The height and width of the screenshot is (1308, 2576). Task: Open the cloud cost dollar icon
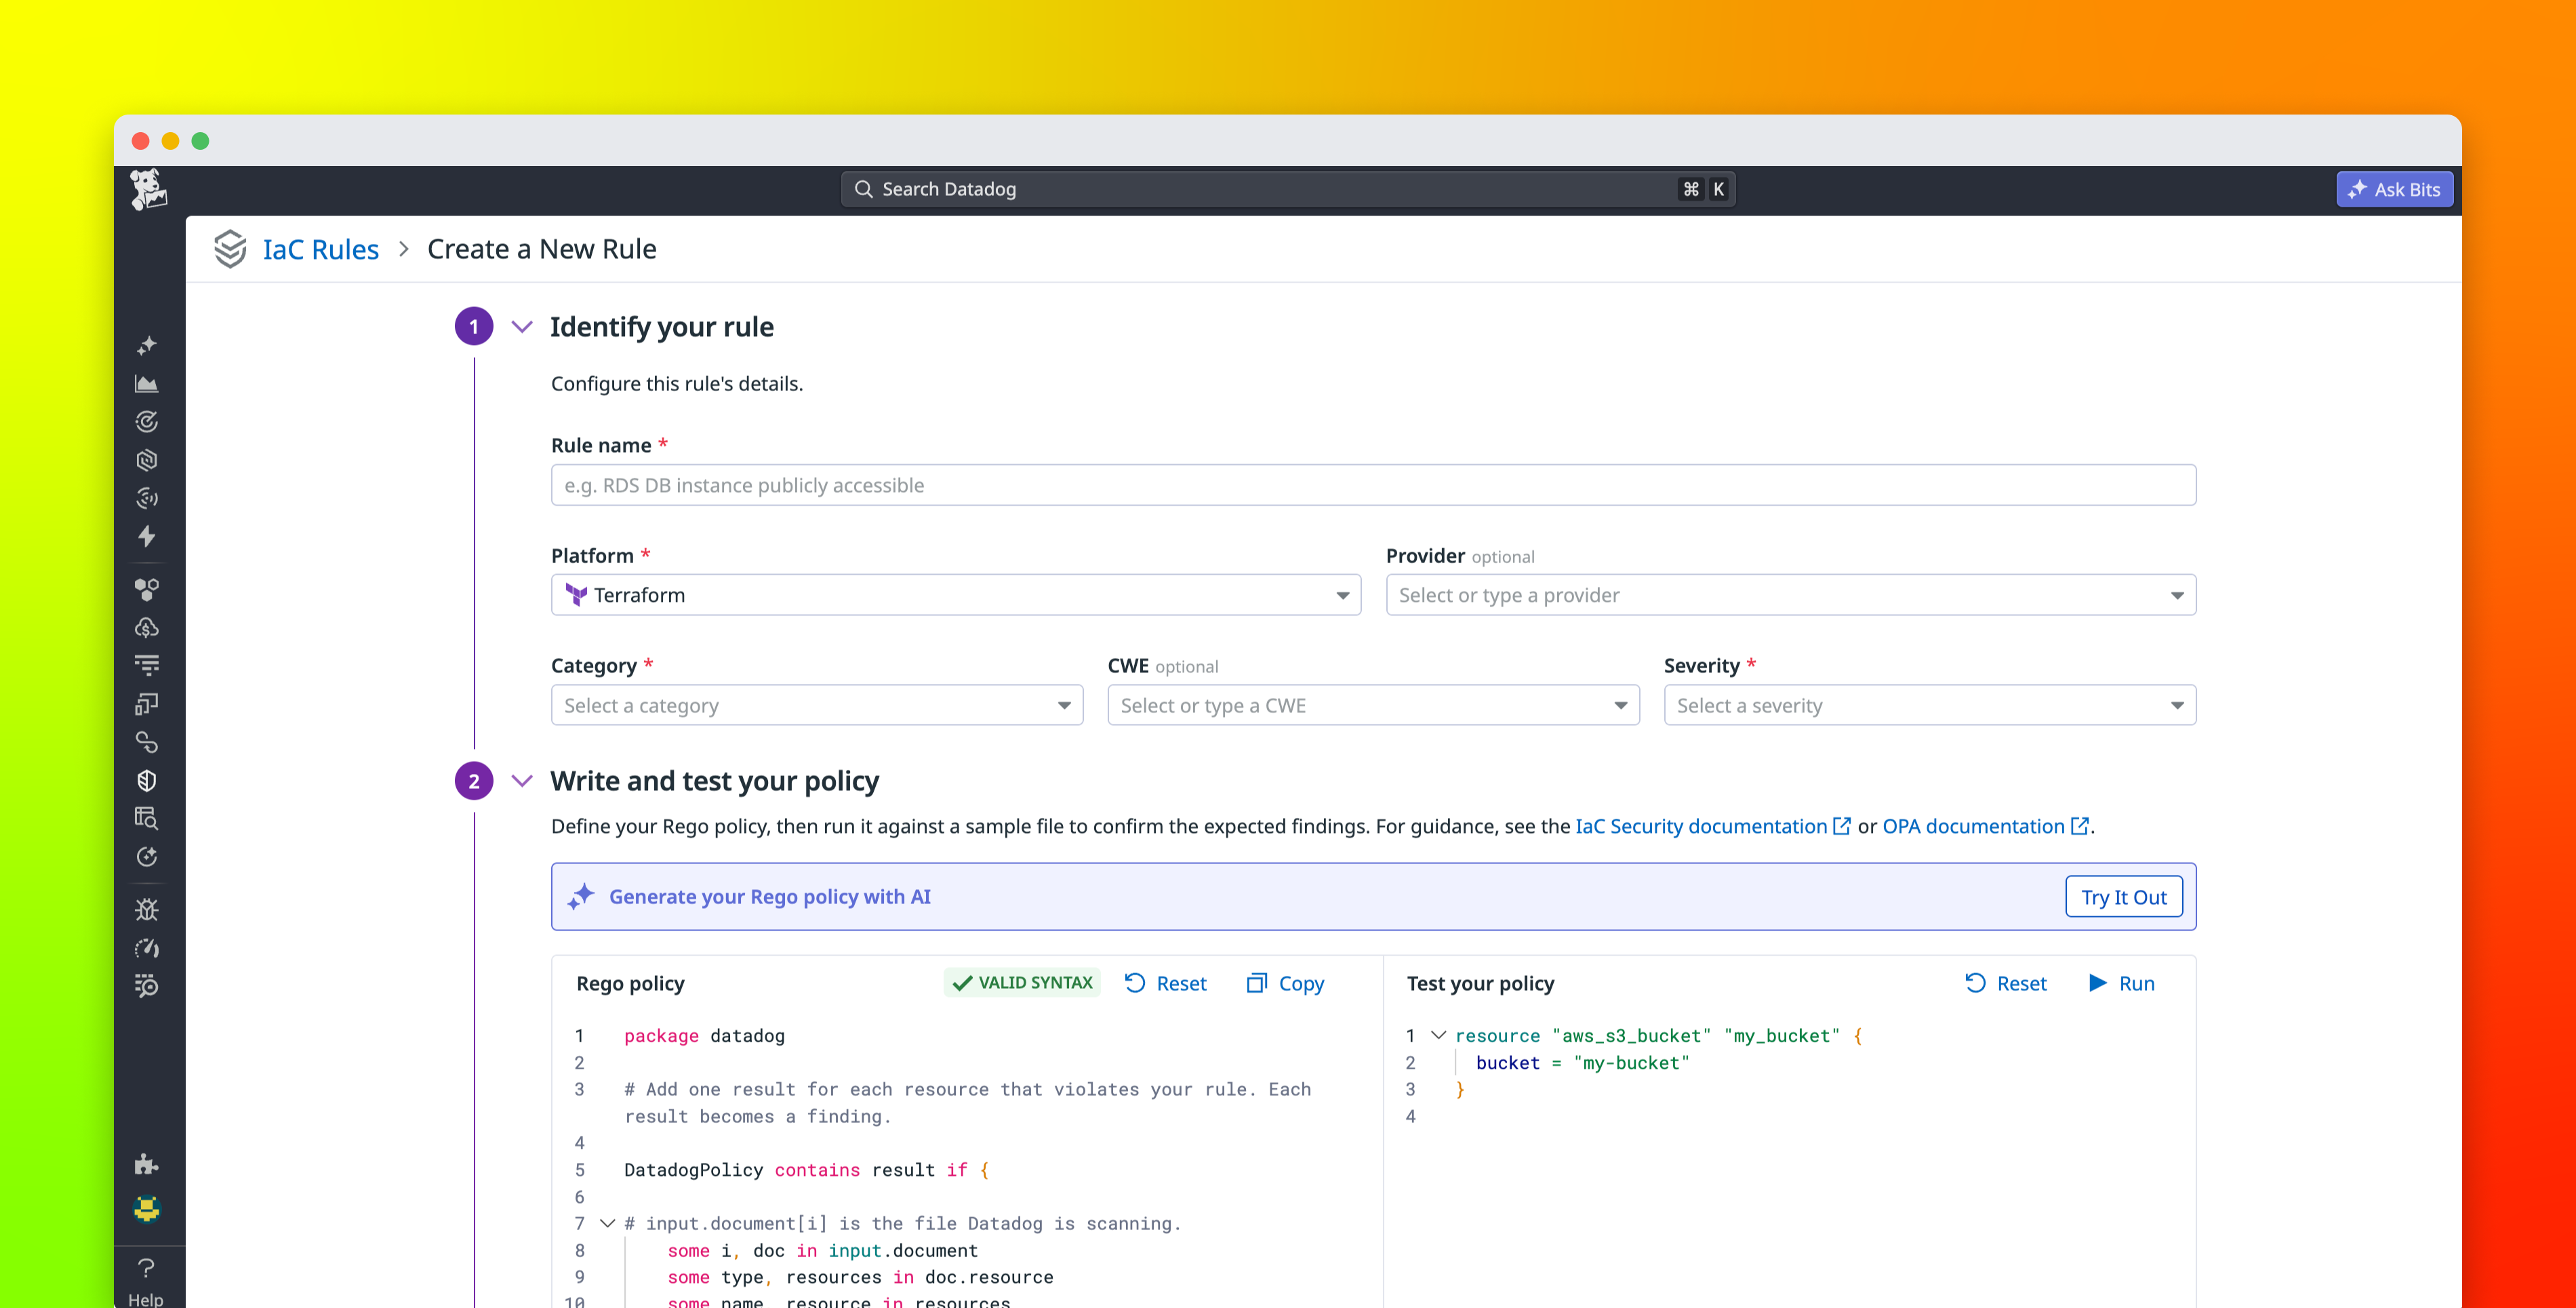tap(147, 627)
